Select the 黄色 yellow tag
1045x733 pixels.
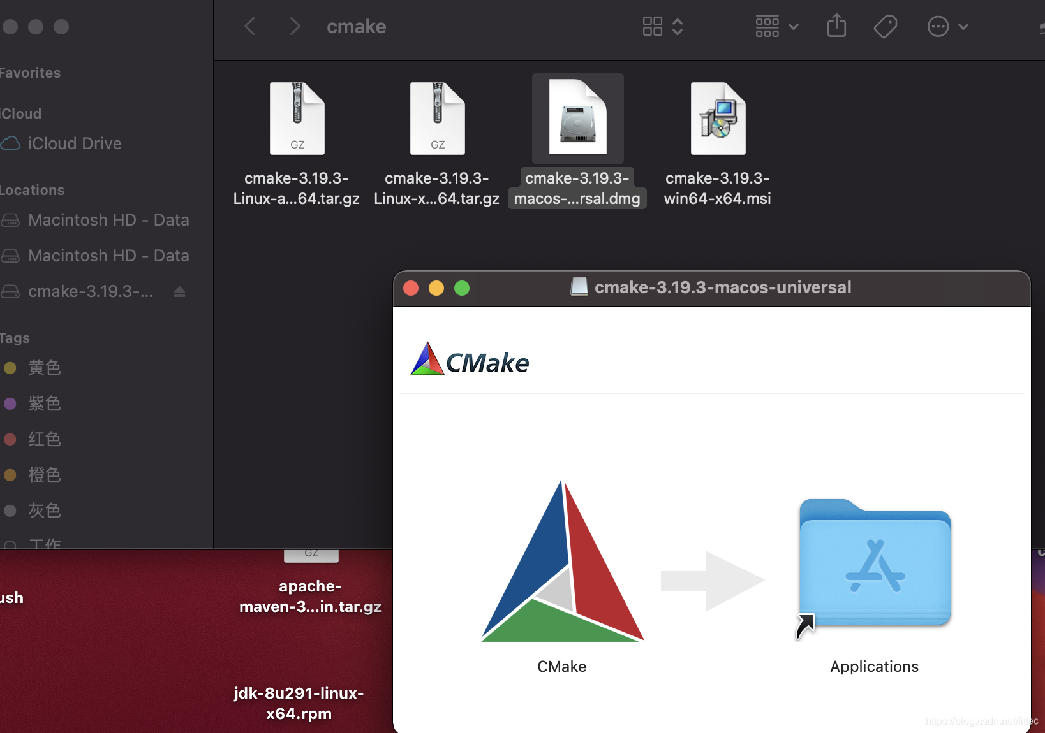tap(45, 368)
